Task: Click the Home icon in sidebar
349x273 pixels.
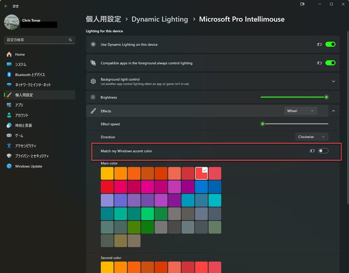Action: pos(9,54)
